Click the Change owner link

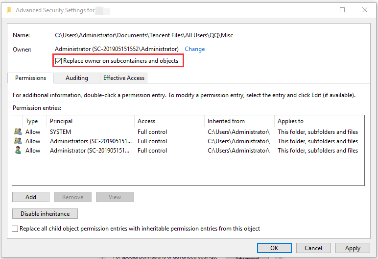tap(194, 49)
